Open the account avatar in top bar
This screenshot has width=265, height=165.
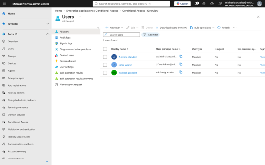pos(259,3)
